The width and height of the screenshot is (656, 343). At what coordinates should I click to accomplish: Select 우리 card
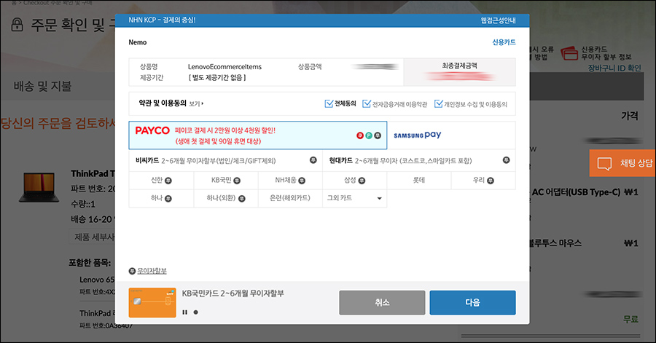(484, 181)
